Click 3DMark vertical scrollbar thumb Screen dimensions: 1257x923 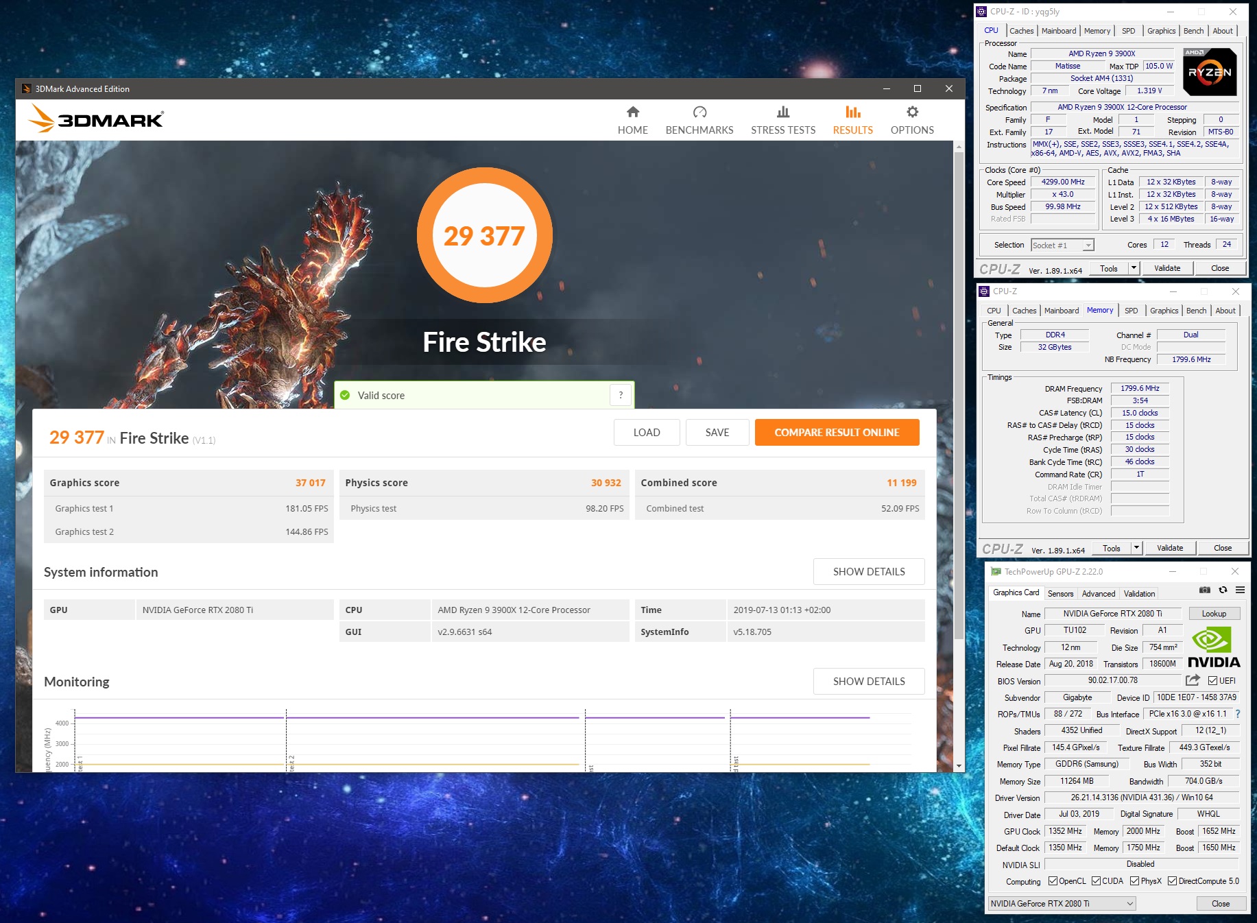959,396
